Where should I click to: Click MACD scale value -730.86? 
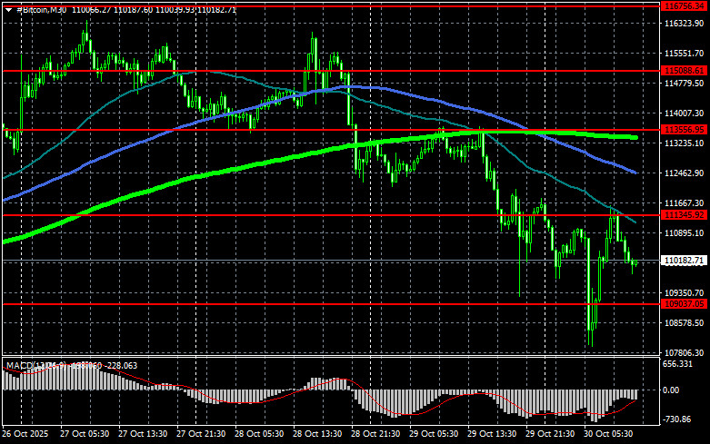[677, 419]
